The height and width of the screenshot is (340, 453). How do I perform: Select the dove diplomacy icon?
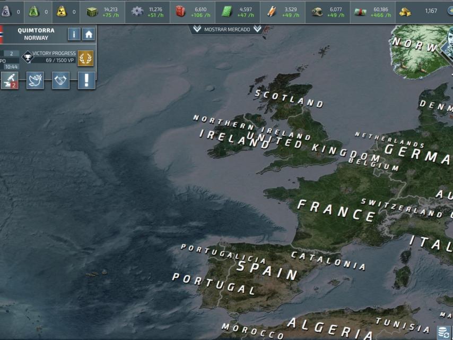point(34,80)
